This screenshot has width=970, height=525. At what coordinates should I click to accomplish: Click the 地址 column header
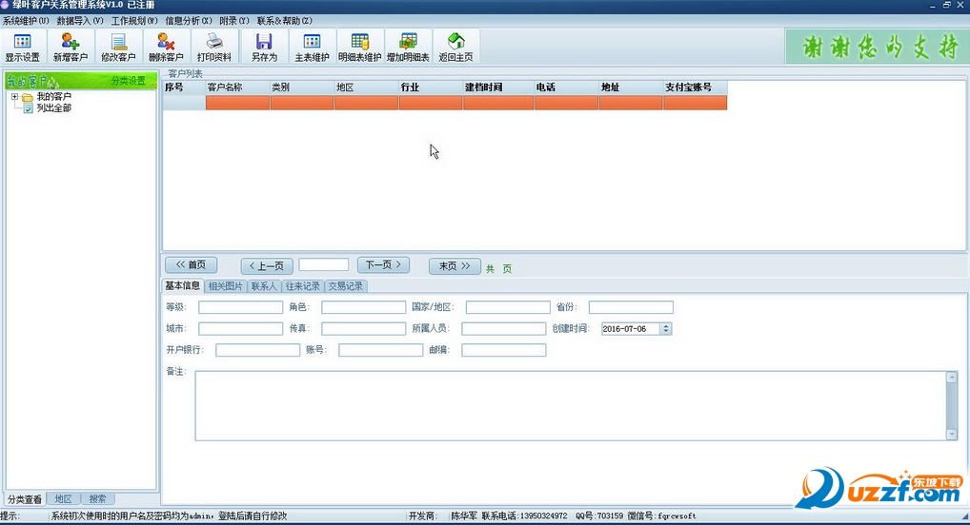[x=631, y=87]
